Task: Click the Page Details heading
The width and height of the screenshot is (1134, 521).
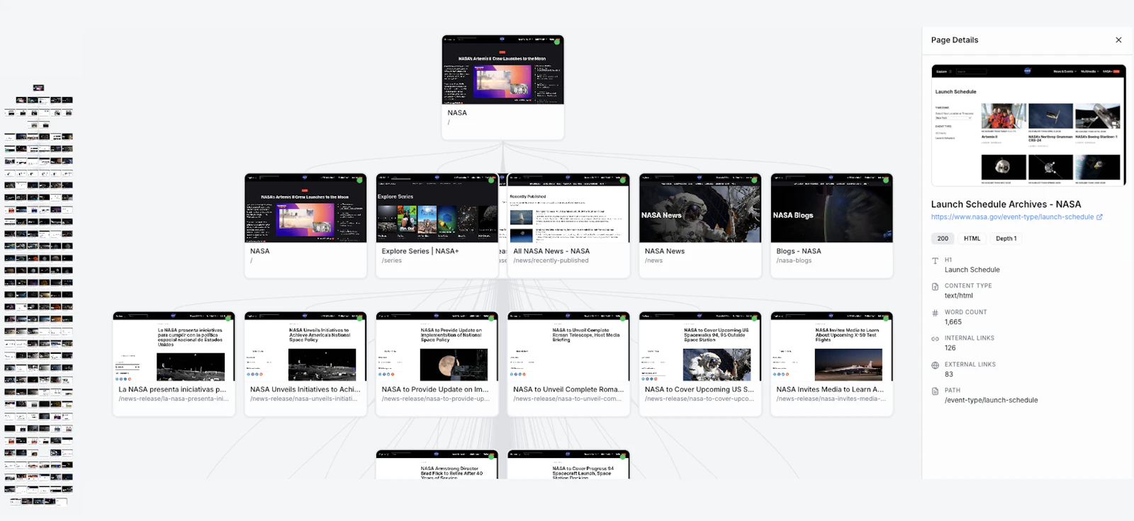Action: coord(955,40)
